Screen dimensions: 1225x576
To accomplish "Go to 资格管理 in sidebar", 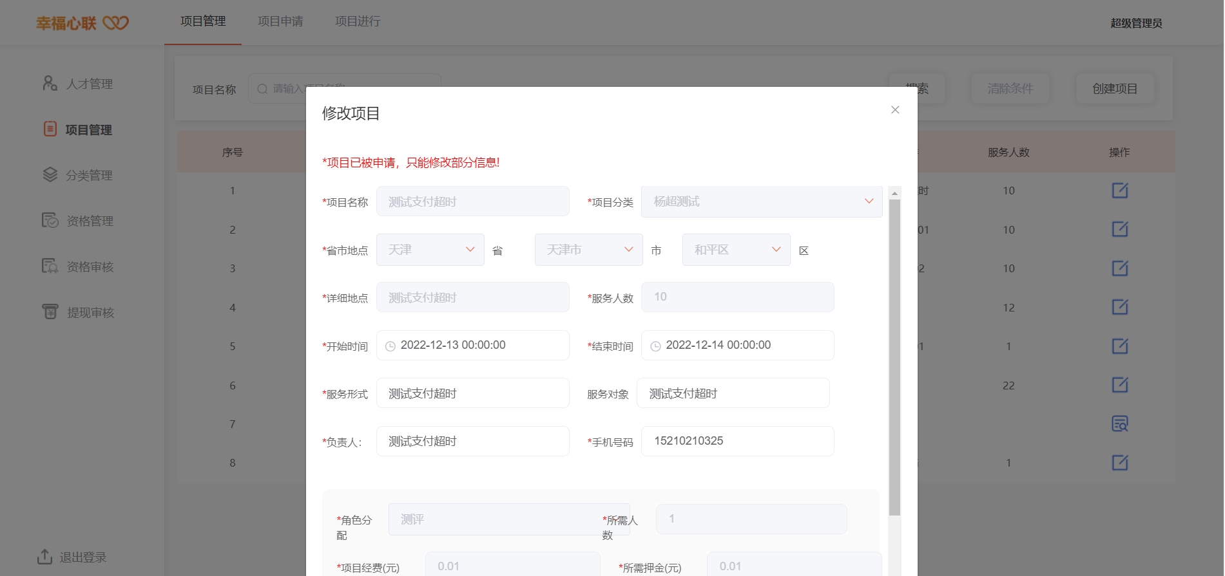I will (90, 221).
